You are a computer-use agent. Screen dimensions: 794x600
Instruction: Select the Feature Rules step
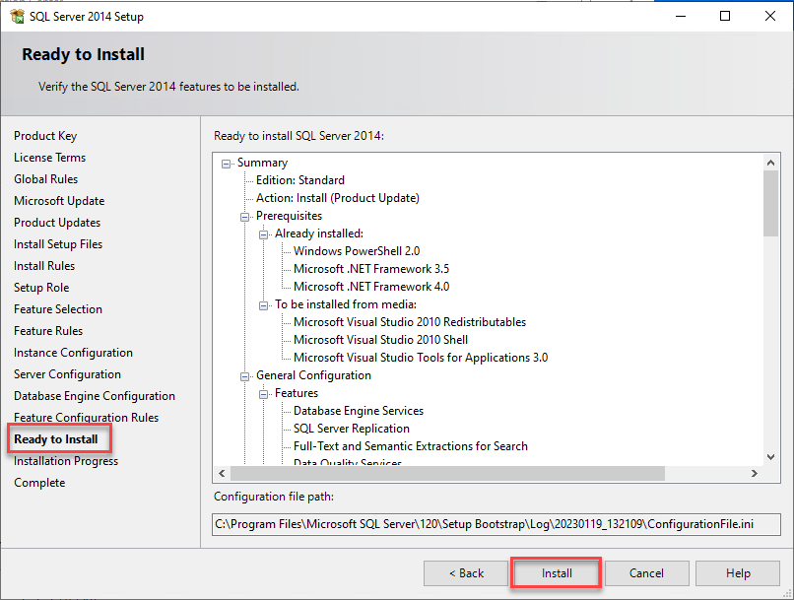[48, 331]
